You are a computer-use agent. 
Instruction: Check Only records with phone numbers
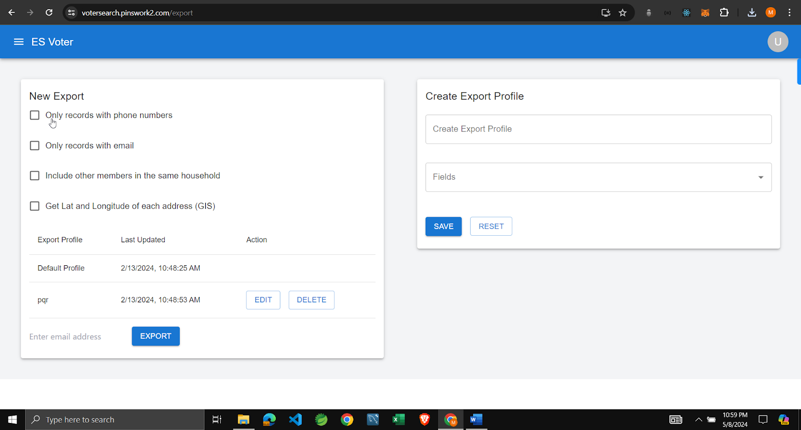(35, 115)
